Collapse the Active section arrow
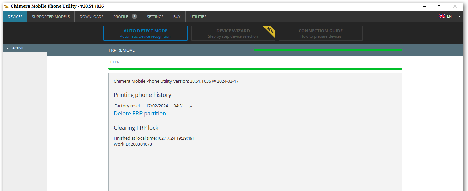This screenshot has height=191, width=468. [8, 48]
